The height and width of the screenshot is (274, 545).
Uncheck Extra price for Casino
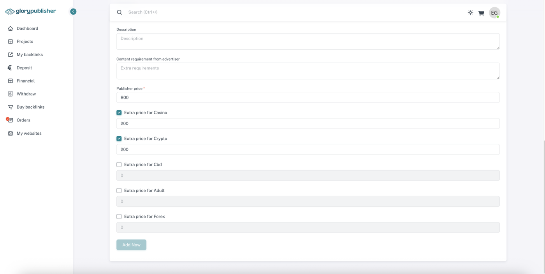pos(119,113)
